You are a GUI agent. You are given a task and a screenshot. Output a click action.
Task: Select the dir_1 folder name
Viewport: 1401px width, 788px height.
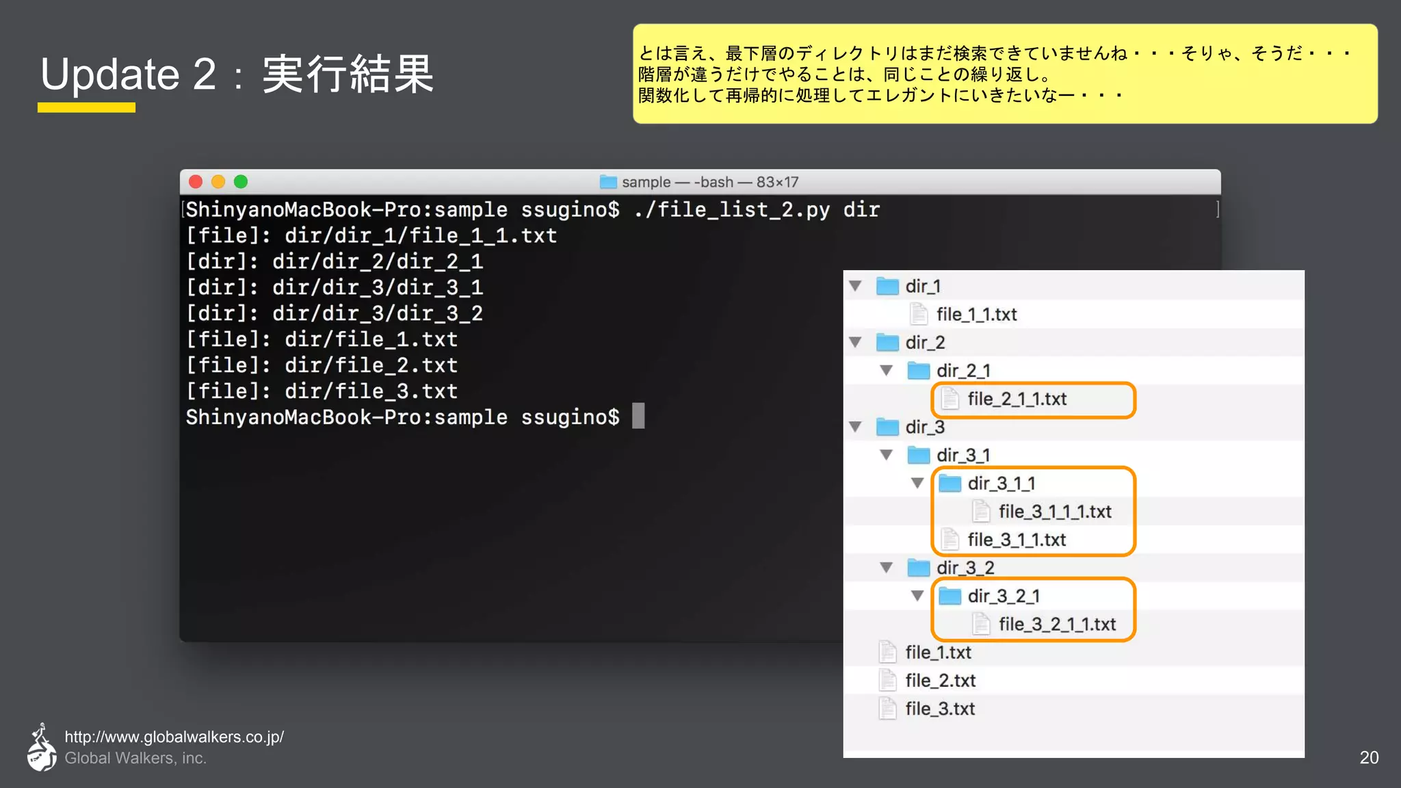[923, 286]
